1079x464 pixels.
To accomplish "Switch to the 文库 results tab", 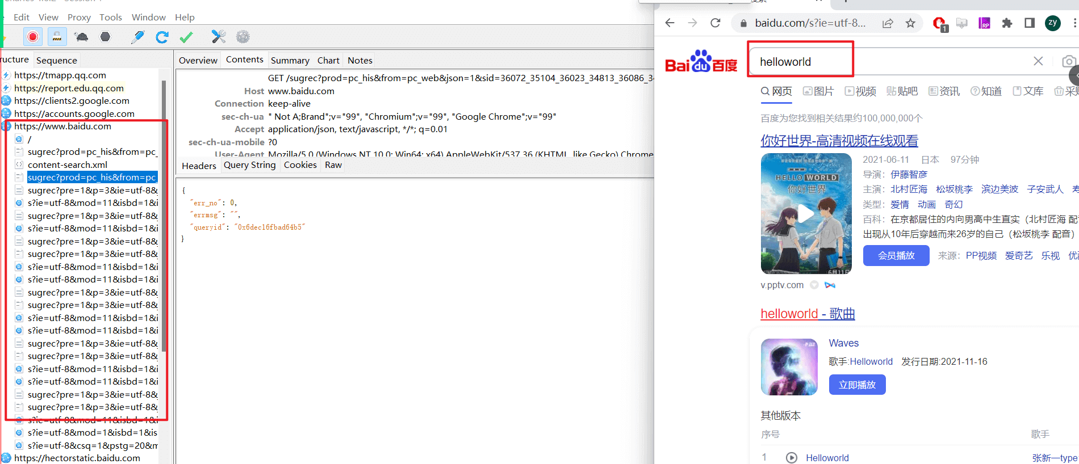I will 1028,91.
